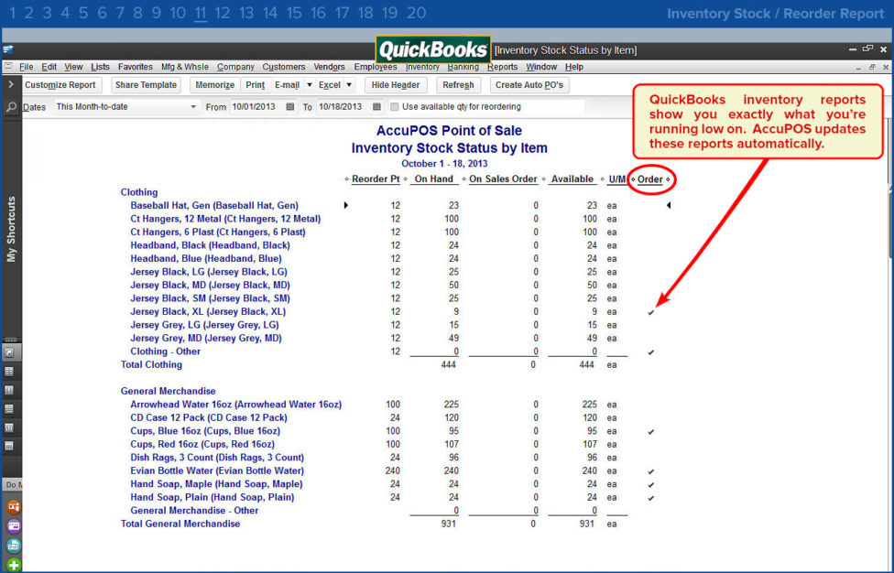The image size is (894, 573).
Task: Click the Memorize button
Action: [x=215, y=85]
